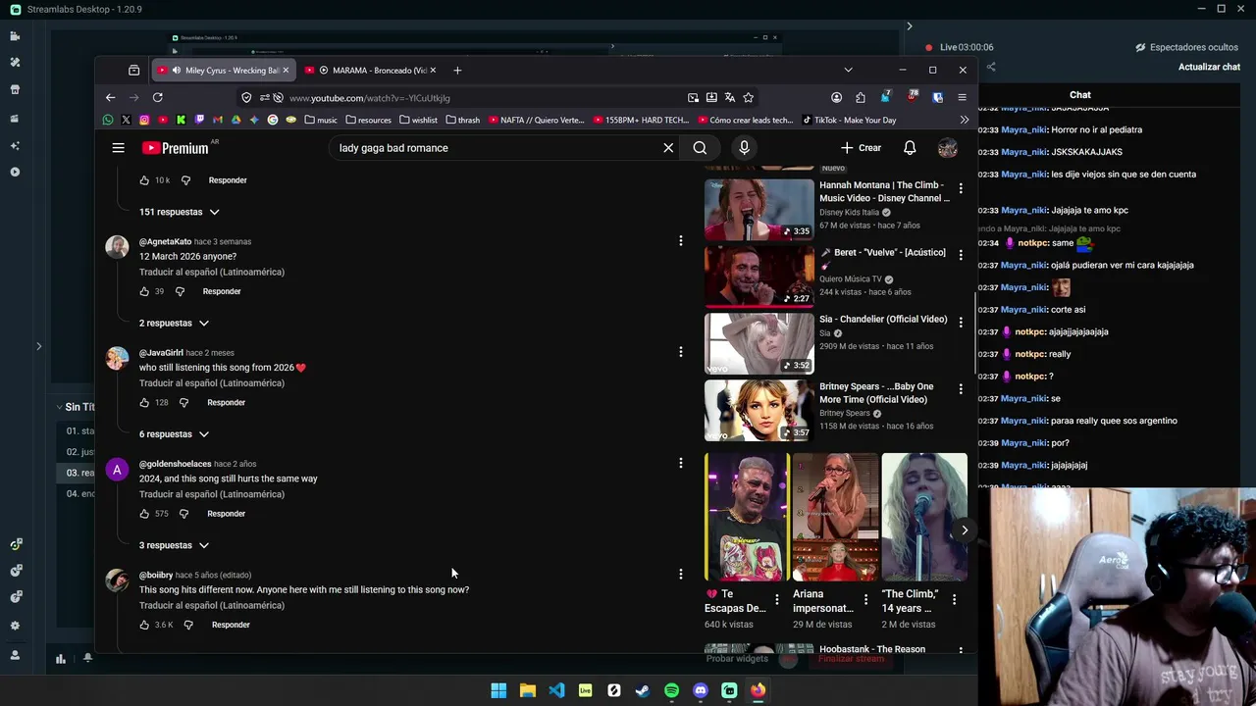Screen dimensions: 1256x706
Task: Open options menu for AgnetaKato comment
Action: 680,241
